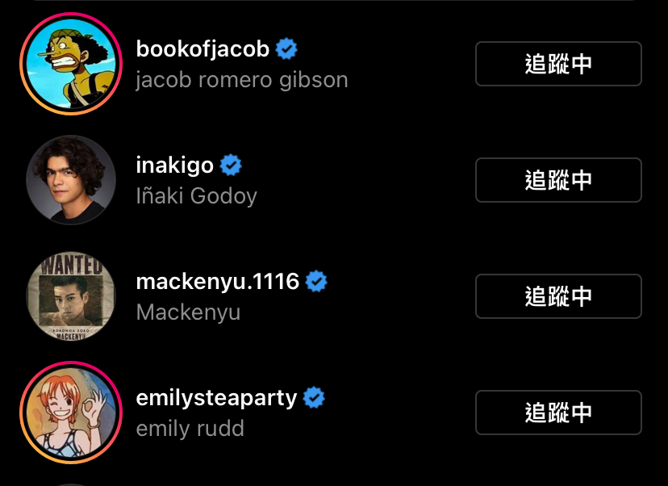Screen dimensions: 668x486
Task: Tap the Mackenyu display name text
Action: point(188,312)
